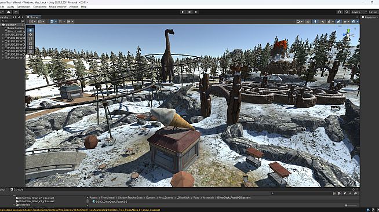Expand the first PUBG_DihorOtok hierarchy item

3,35
